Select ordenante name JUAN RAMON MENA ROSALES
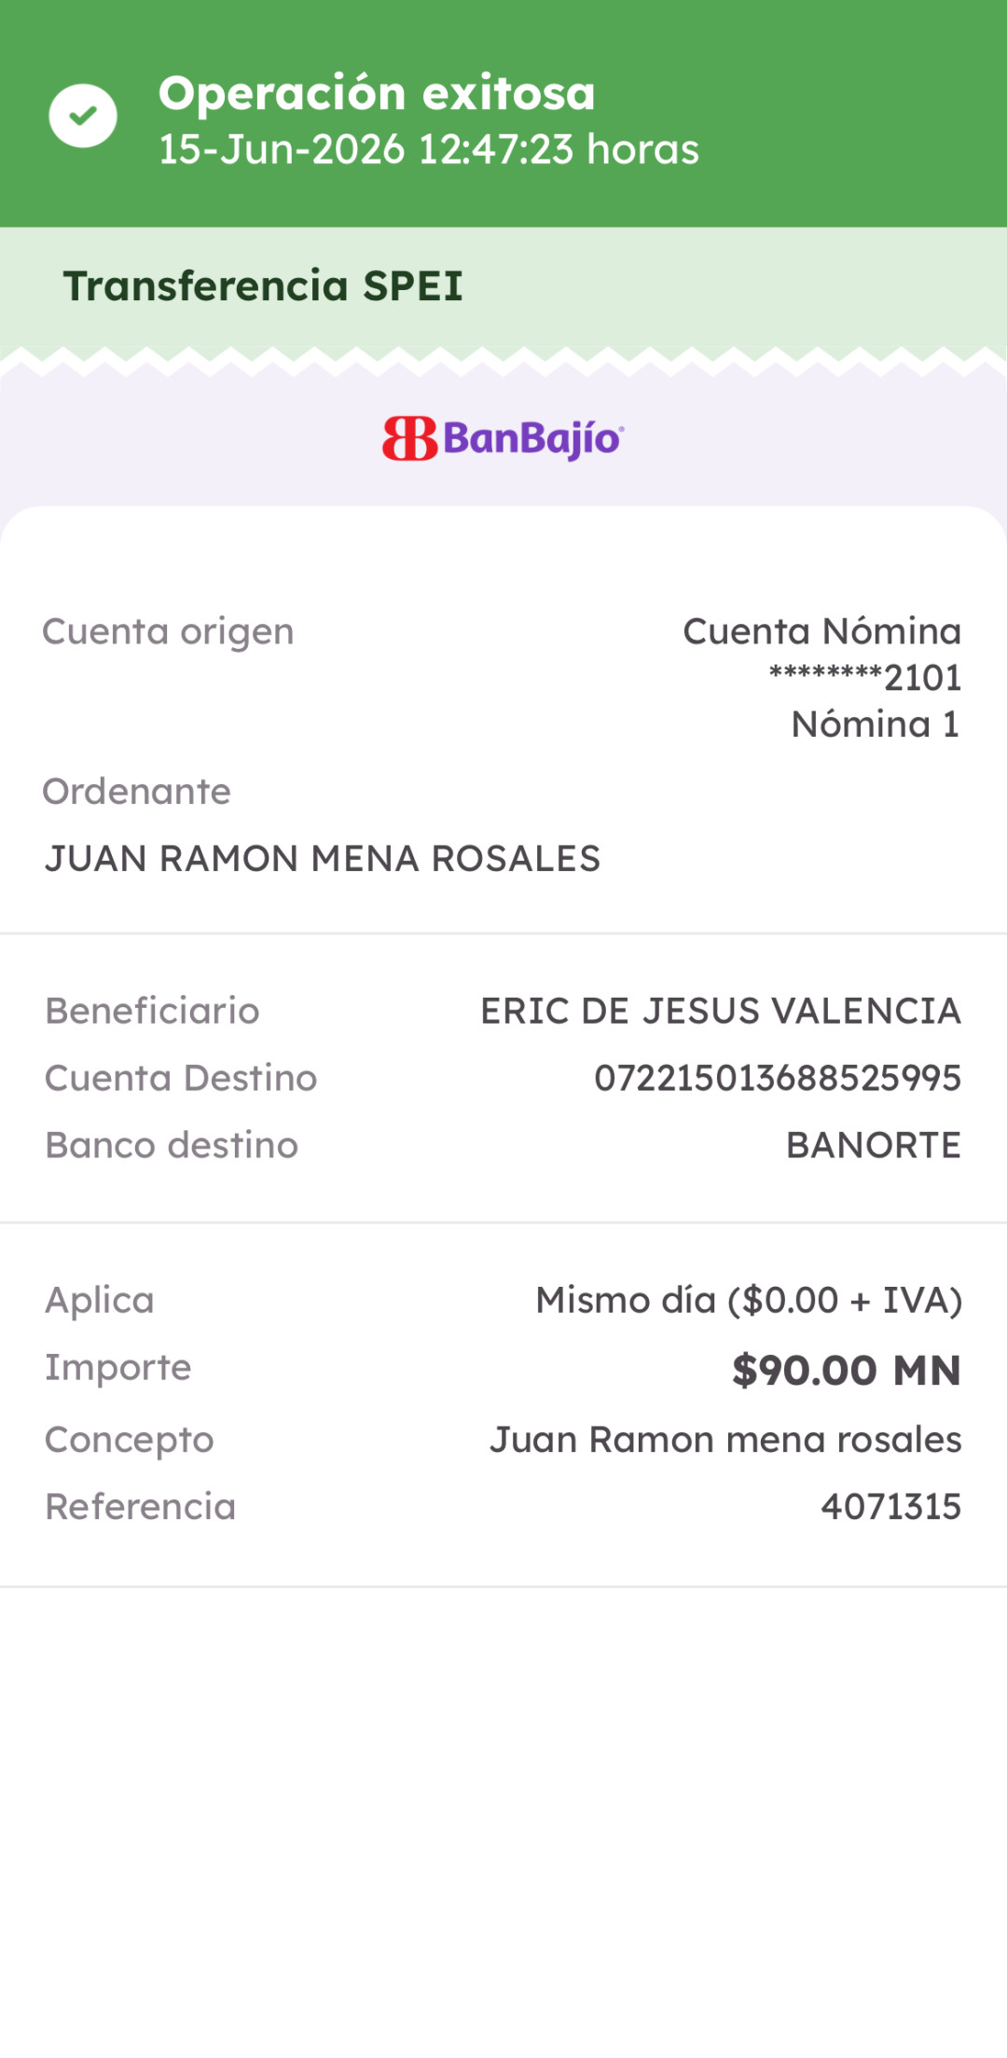This screenshot has width=1007, height=2058. 323,859
